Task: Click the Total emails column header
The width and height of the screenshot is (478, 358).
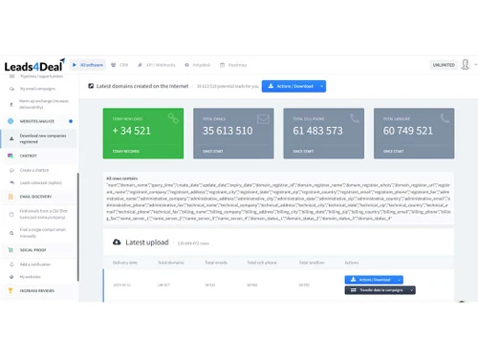Action: 216,263
